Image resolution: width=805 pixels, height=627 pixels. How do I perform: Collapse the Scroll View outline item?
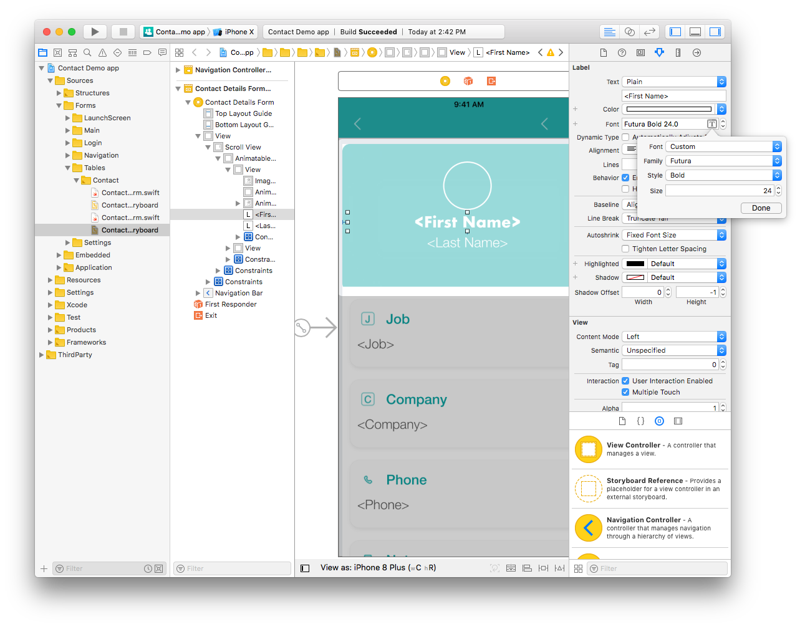tap(208, 147)
